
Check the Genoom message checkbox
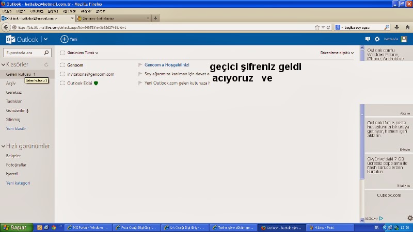(62, 65)
